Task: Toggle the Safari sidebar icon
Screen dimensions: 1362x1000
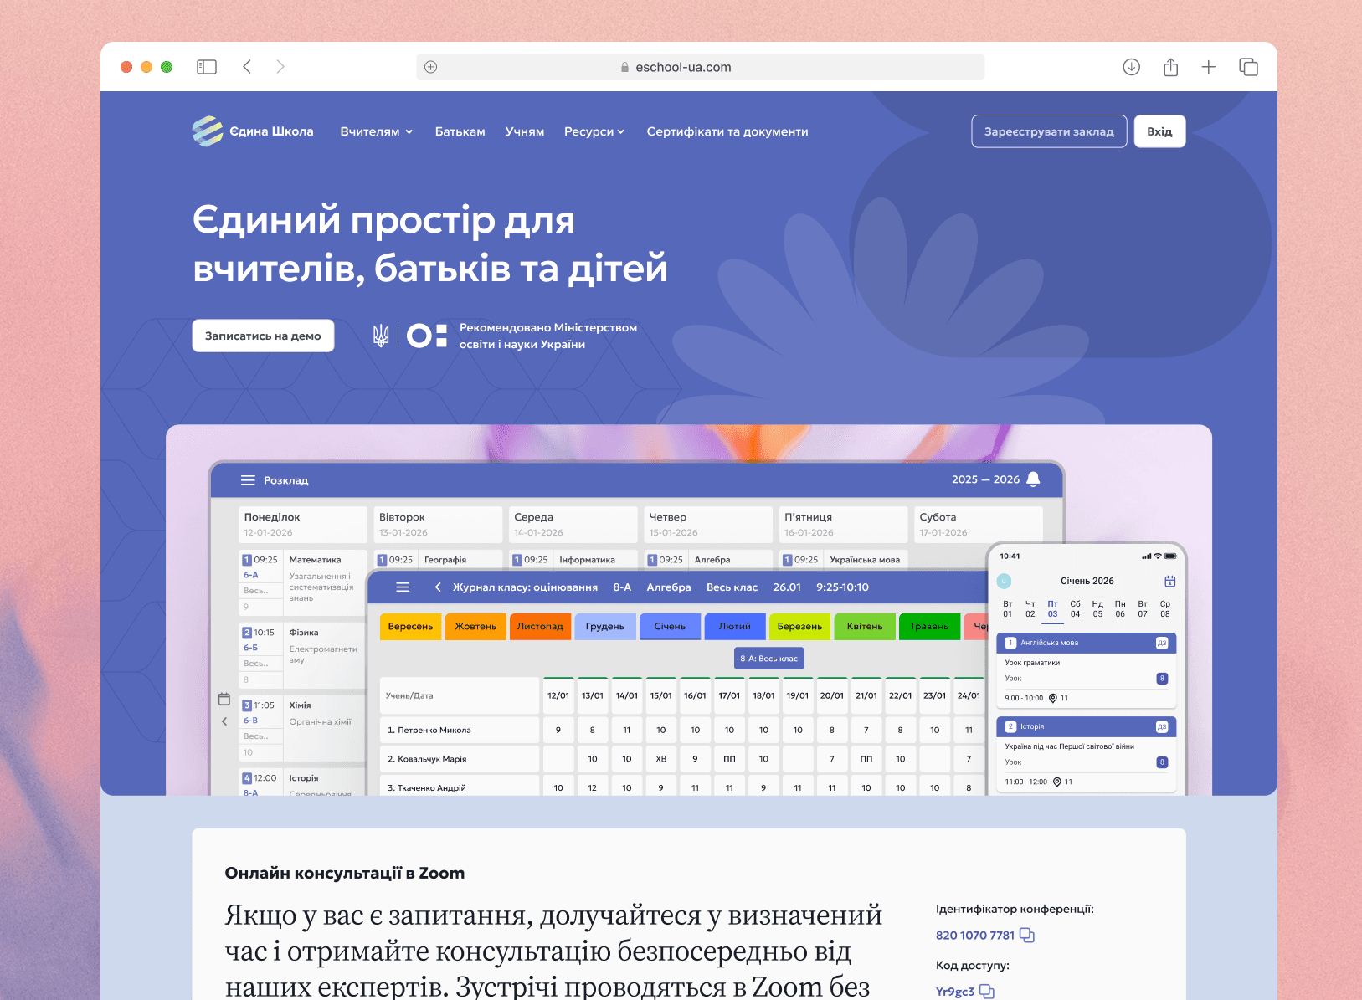Action: [207, 67]
